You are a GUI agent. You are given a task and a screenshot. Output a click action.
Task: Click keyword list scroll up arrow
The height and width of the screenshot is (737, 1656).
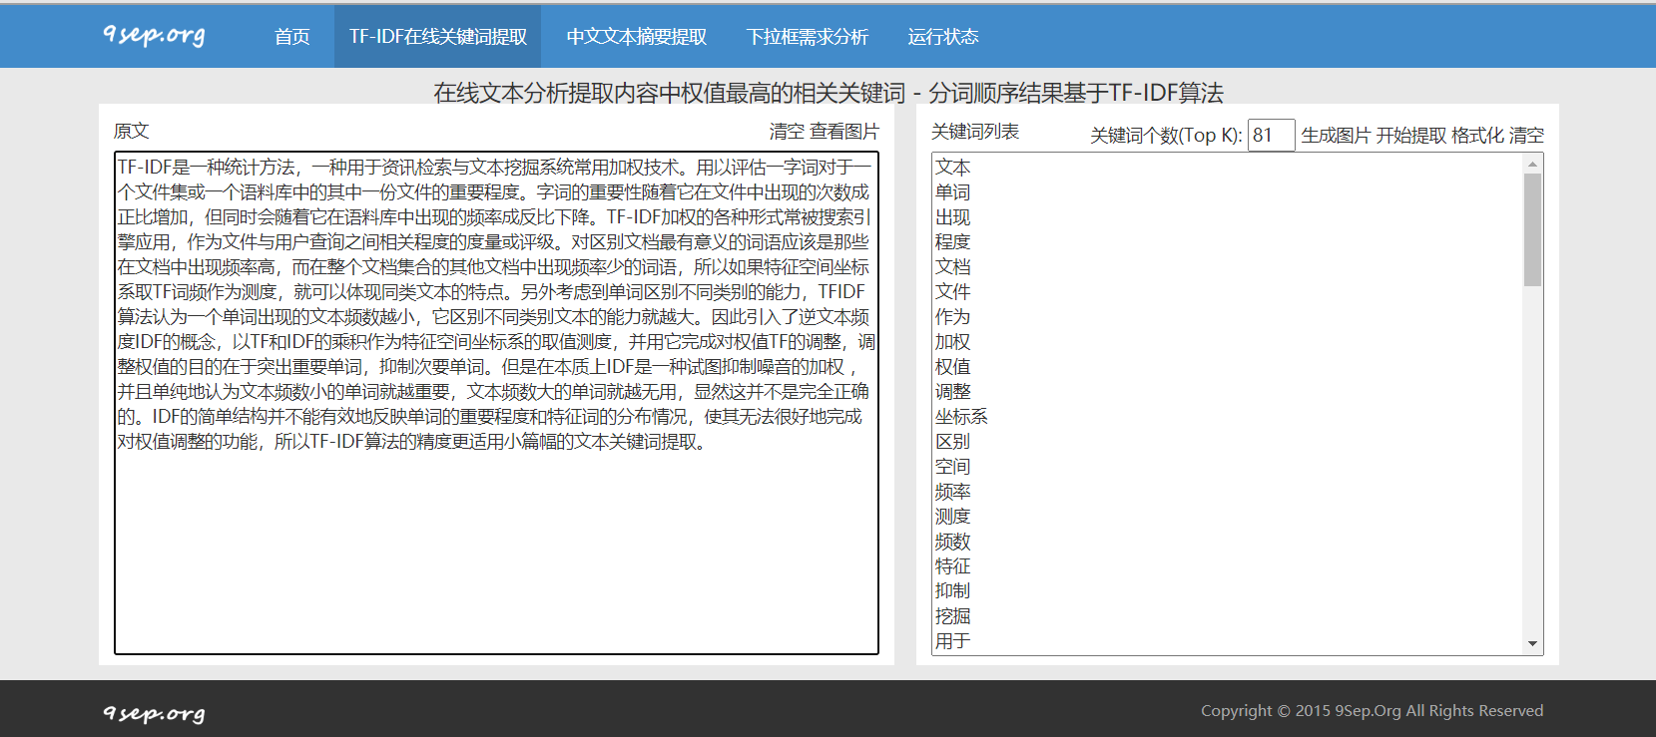coord(1532,164)
